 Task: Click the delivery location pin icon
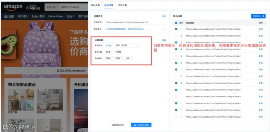point(27,8)
